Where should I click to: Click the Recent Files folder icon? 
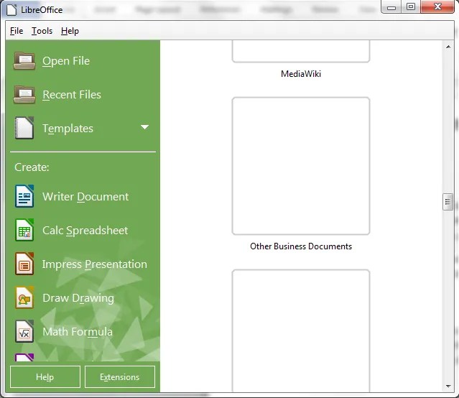tap(24, 94)
